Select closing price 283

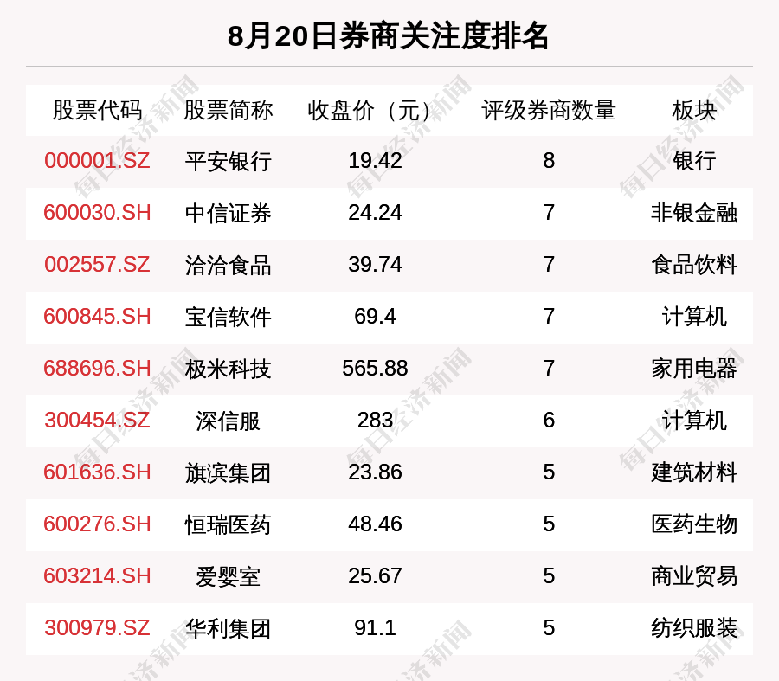375,421
